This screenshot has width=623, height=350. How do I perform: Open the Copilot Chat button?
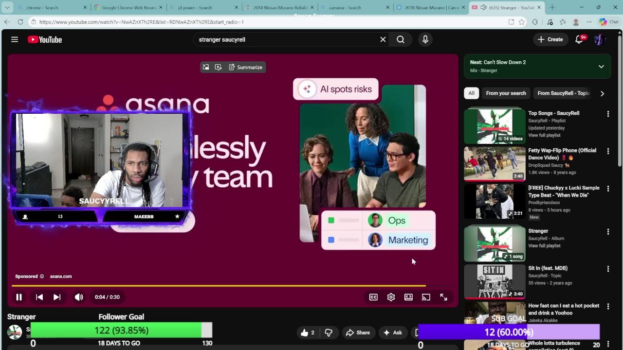[x=608, y=22]
